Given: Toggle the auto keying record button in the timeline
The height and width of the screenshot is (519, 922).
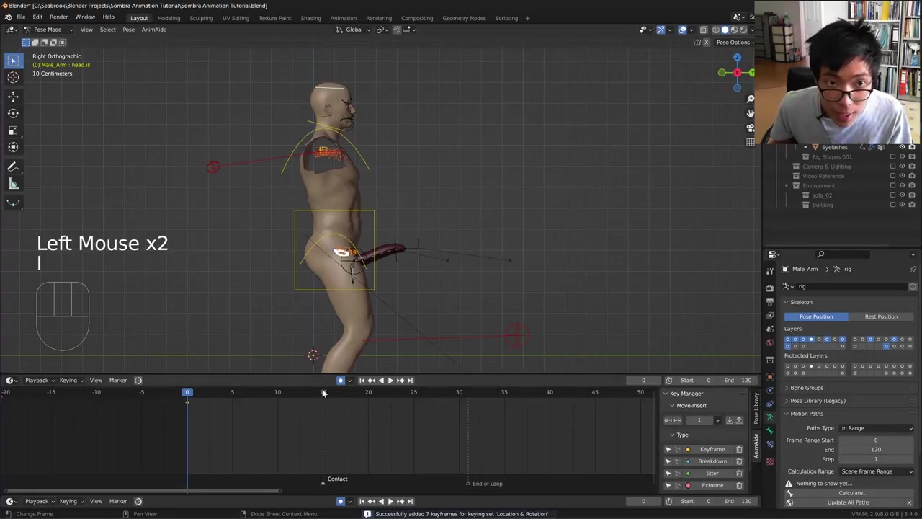Looking at the screenshot, I should point(341,381).
